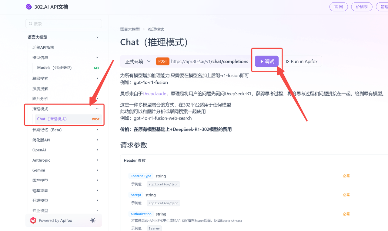This screenshot has height=231, width=388.
Task: Click the 价格表 header button
Action: point(362,7)
